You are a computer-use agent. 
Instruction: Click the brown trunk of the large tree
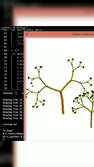[62, 103]
